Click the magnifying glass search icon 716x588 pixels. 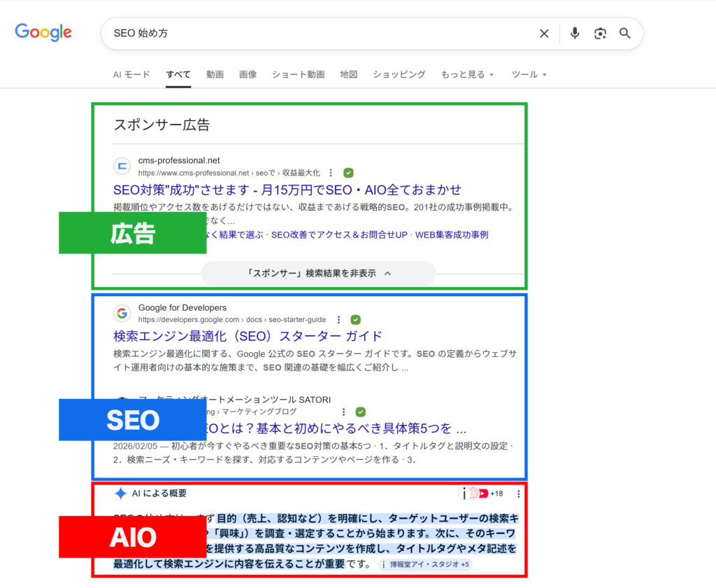pyautogui.click(x=625, y=34)
